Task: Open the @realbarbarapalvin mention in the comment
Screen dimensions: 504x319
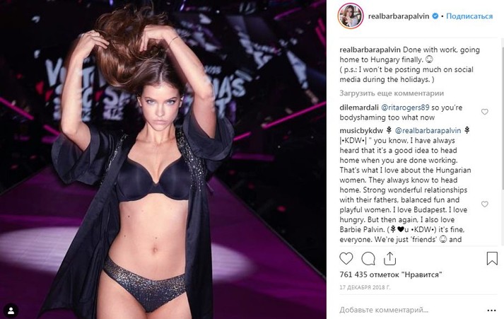Action: tap(428, 130)
